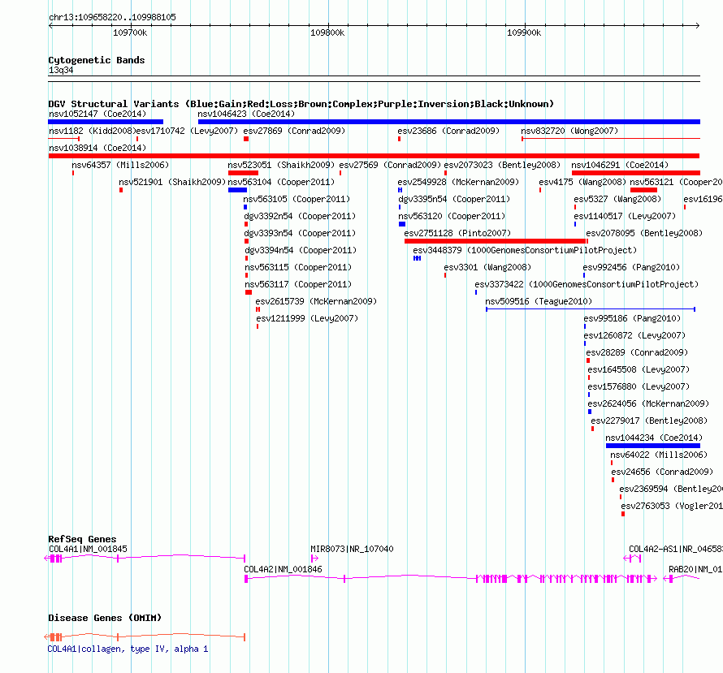Image resolution: width=723 pixels, height=673 pixels.
Task: Select the nsv1038914 (Coe2014) label
Action: 97,148
